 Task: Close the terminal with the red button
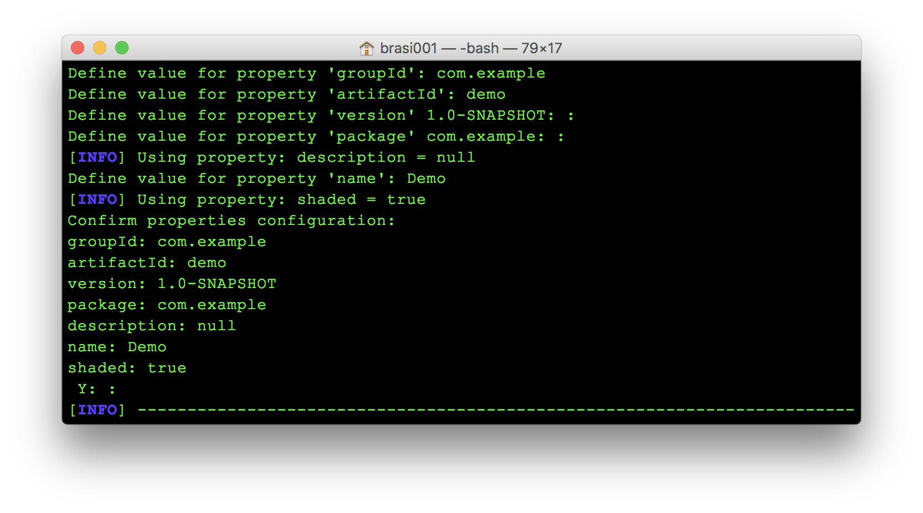(x=78, y=48)
